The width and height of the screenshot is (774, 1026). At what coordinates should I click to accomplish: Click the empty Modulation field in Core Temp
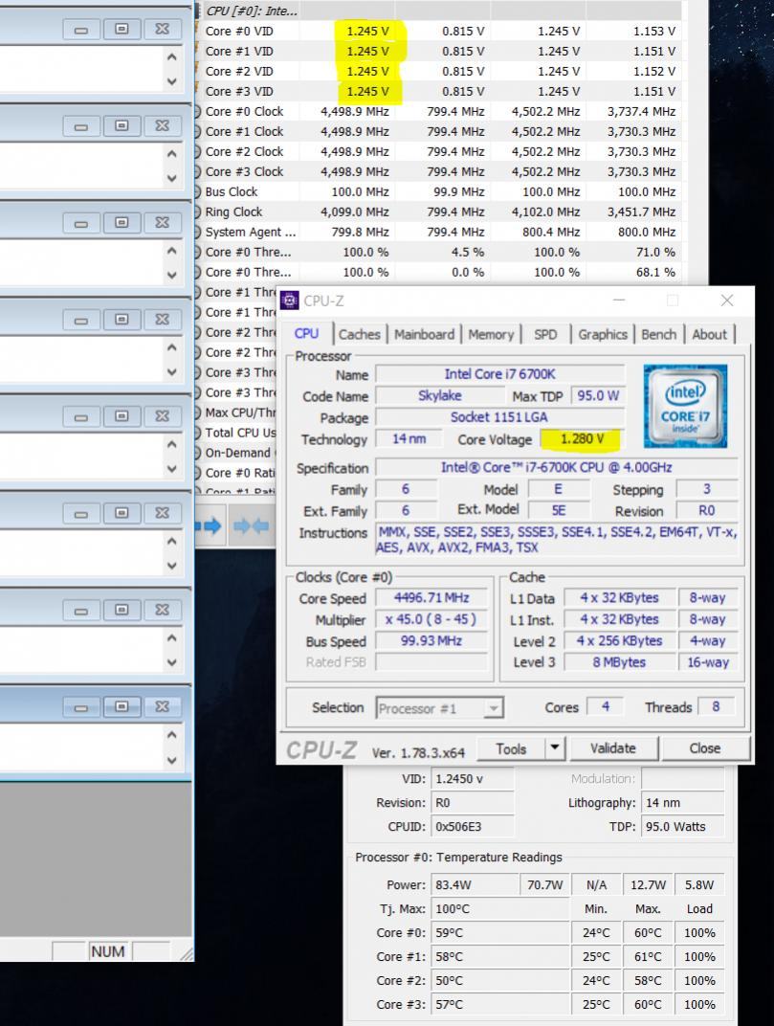pos(682,779)
